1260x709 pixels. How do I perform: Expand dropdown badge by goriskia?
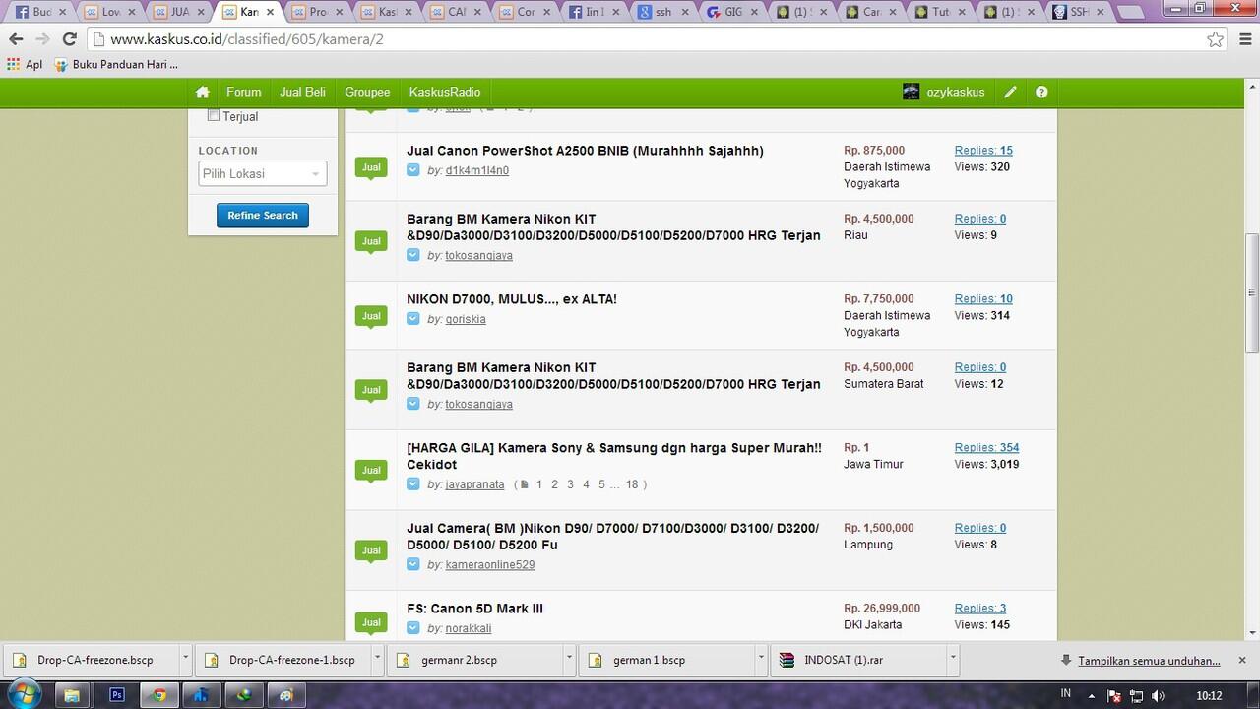tap(413, 319)
